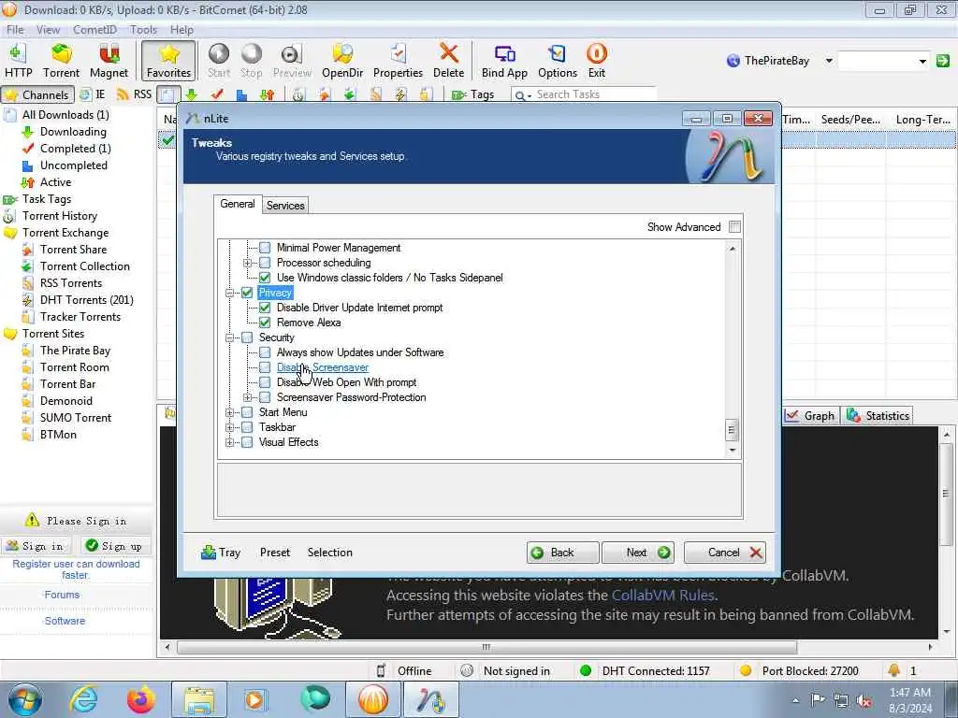Expand the Visual Effects node

[230, 442]
